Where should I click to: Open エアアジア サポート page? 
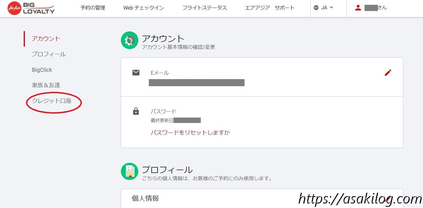[270, 8]
